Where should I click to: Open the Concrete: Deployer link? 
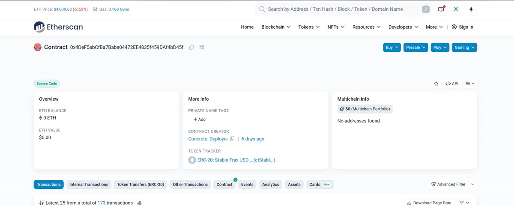tap(208, 139)
